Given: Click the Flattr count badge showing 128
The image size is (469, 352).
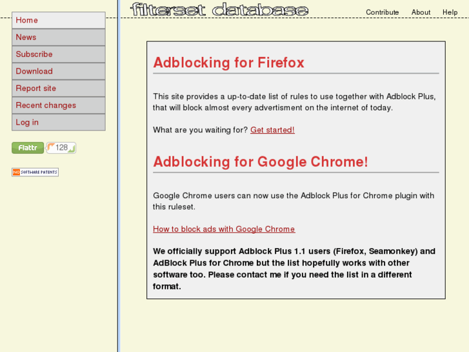Looking at the screenshot, I should [61, 148].
